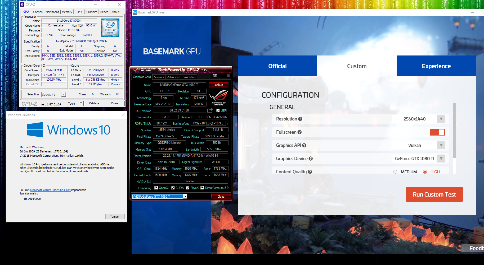Open the Sensors tab in GPU-Z
The height and width of the screenshot is (265, 484).
tap(159, 77)
